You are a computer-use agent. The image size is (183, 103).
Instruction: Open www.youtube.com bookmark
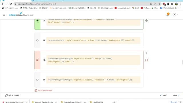point(122,8)
